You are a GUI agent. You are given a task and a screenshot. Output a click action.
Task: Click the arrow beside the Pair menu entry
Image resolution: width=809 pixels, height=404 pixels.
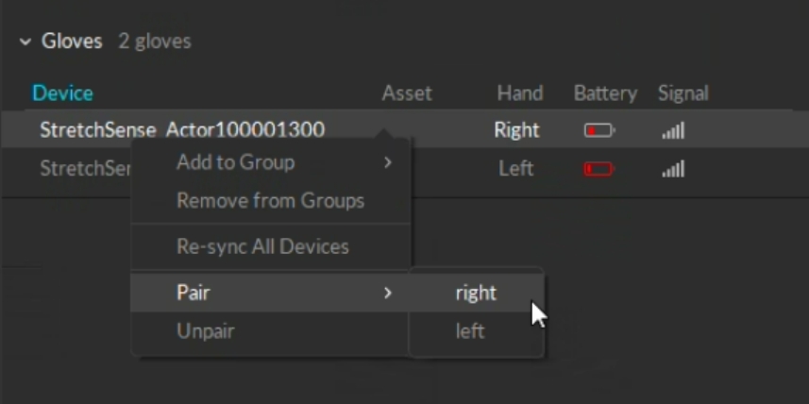click(x=387, y=294)
